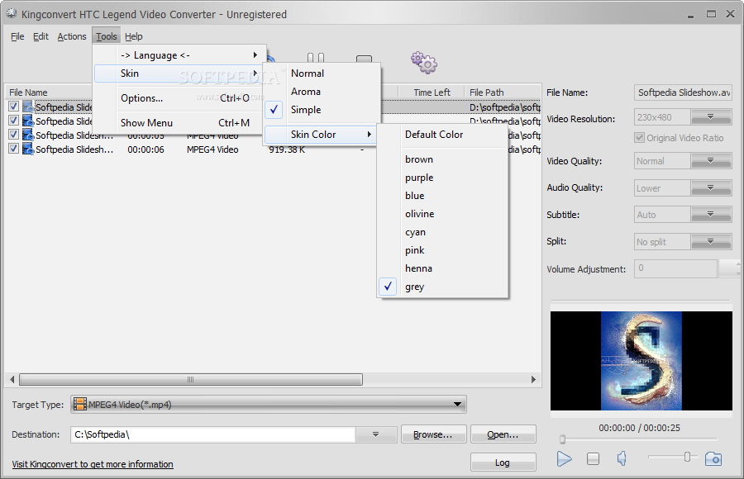The width and height of the screenshot is (744, 479).
Task: Click the file icon of third Softpedia Slideshow row
Action: click(x=28, y=135)
